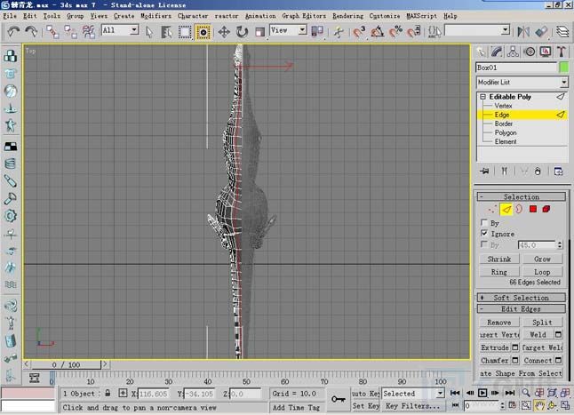The image size is (574, 415).
Task: Click the Shrink button
Action: [499, 259]
